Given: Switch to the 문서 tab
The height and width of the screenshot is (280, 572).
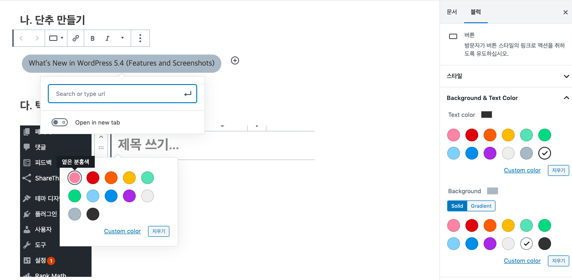Looking at the screenshot, I should (x=452, y=12).
